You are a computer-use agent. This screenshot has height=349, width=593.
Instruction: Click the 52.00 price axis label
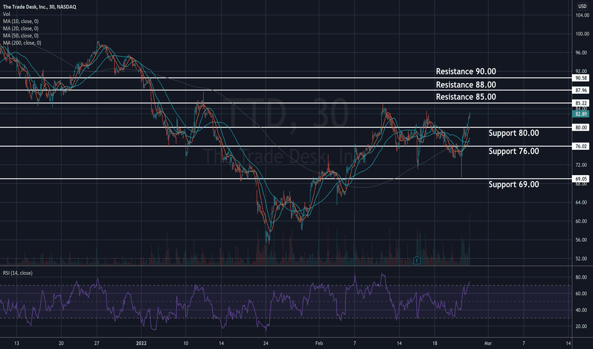582,259
